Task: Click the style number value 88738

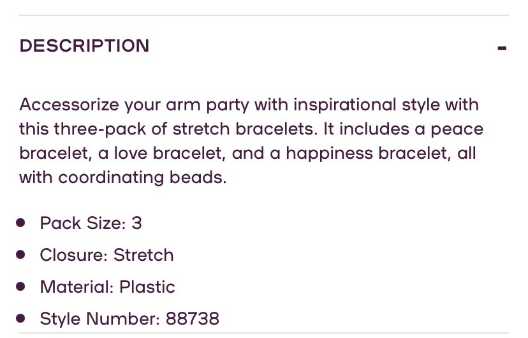Action: [193, 319]
